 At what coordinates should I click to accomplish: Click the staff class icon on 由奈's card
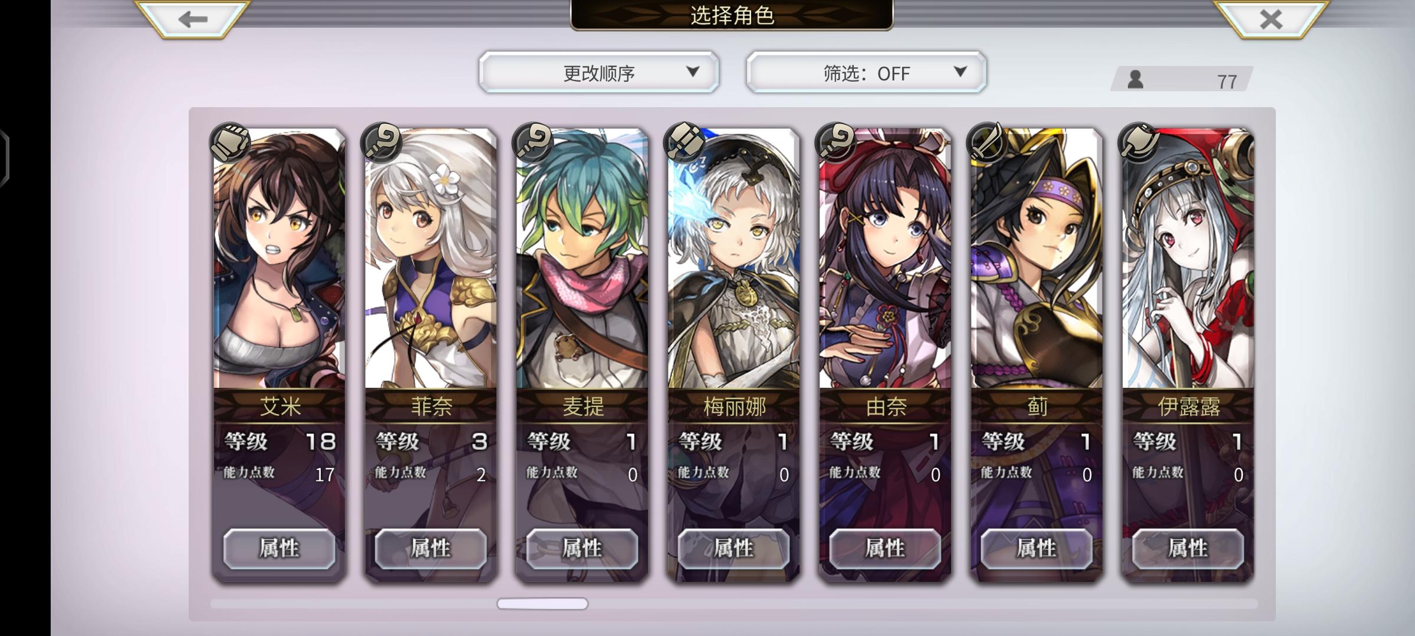tap(836, 143)
